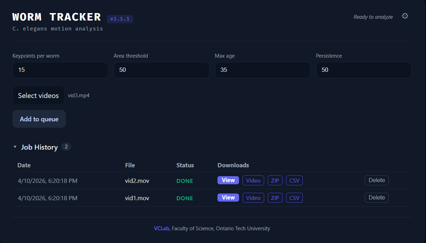Edit the Persistence input value
Screen dimensions: 426x243
(x=364, y=70)
